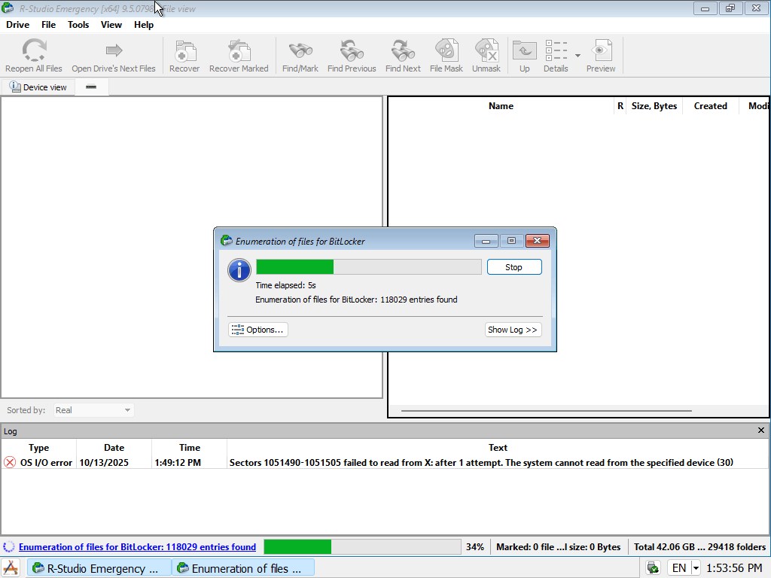Open the Drive menu
771x578 pixels.
pyautogui.click(x=18, y=25)
